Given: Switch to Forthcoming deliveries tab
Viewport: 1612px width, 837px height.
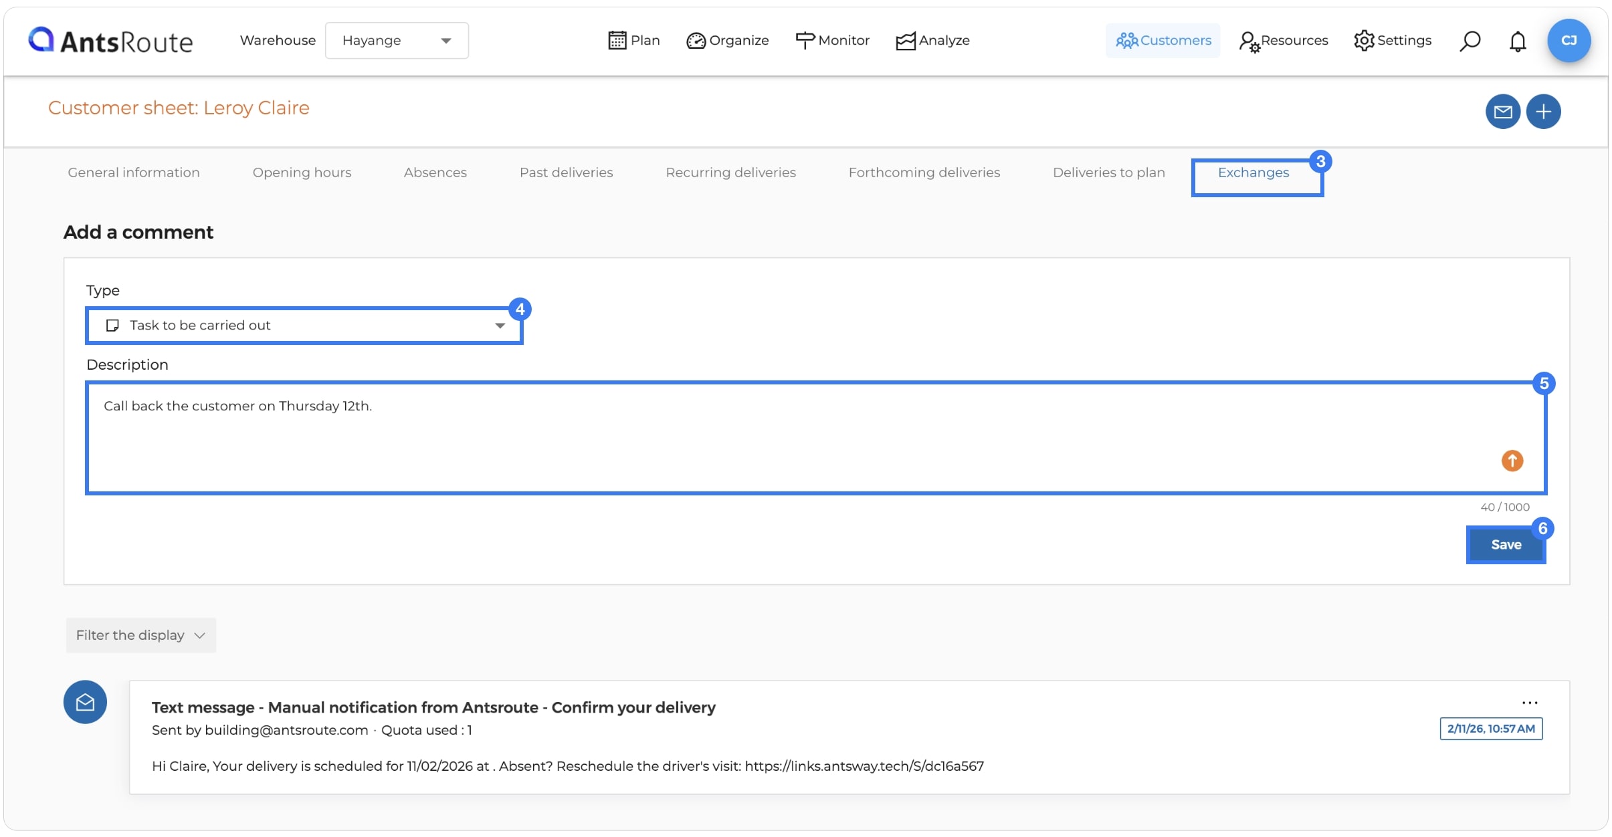Looking at the screenshot, I should [924, 172].
